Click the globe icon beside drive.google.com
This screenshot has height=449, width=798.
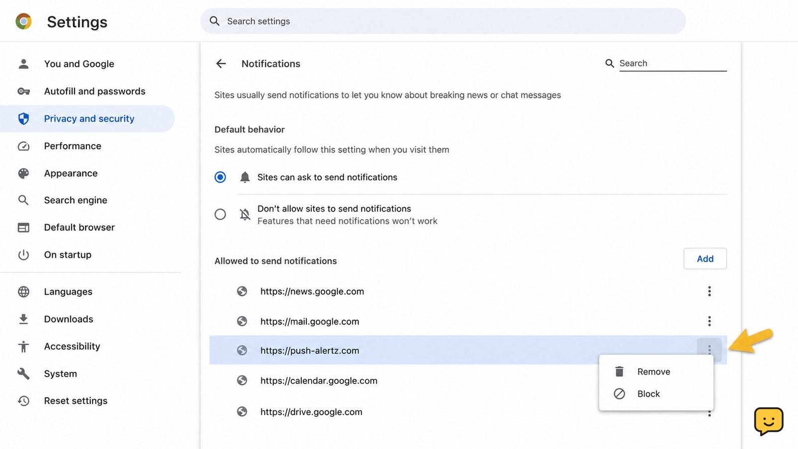point(242,412)
